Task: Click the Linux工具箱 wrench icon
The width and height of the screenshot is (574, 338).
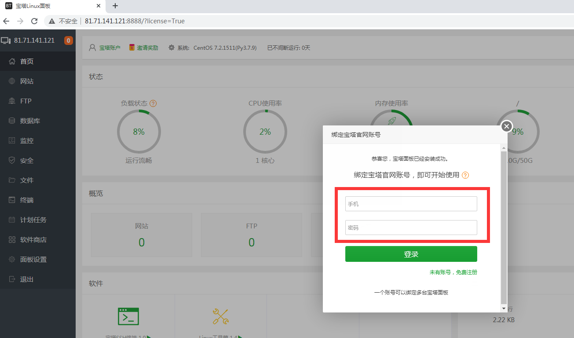Action: (220, 316)
